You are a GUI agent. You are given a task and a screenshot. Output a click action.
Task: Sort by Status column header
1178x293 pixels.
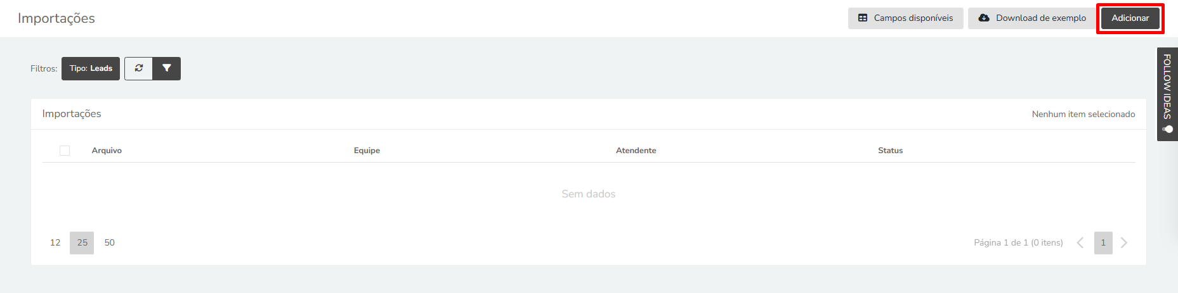890,151
